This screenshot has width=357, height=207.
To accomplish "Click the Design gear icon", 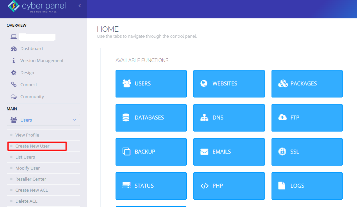I will click(14, 72).
